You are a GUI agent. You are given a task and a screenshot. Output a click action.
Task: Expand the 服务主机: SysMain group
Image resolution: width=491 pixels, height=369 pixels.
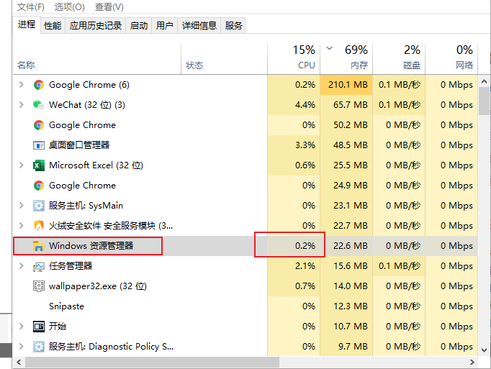[22, 205]
